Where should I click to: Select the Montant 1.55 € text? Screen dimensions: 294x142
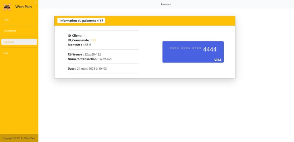pyautogui.click(x=79, y=45)
